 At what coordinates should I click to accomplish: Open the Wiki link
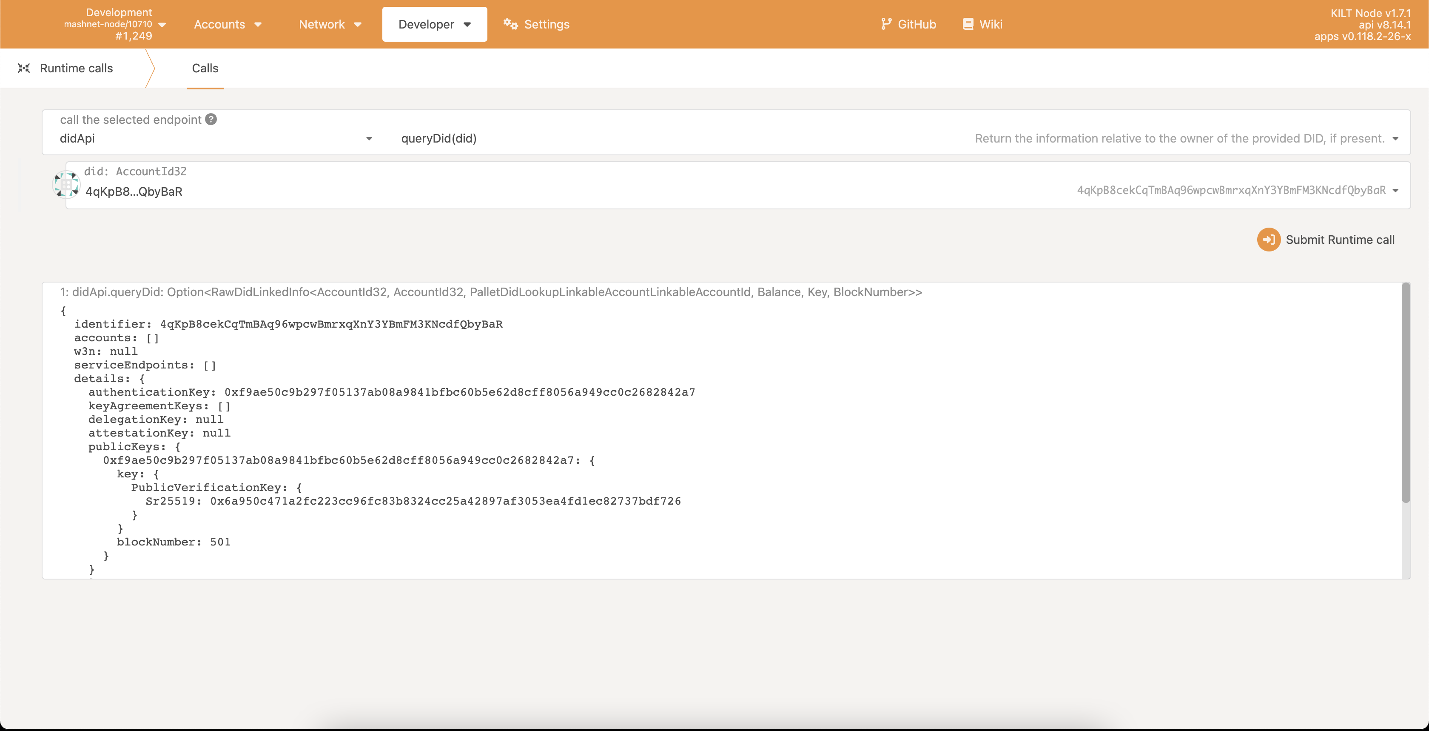[x=990, y=24]
